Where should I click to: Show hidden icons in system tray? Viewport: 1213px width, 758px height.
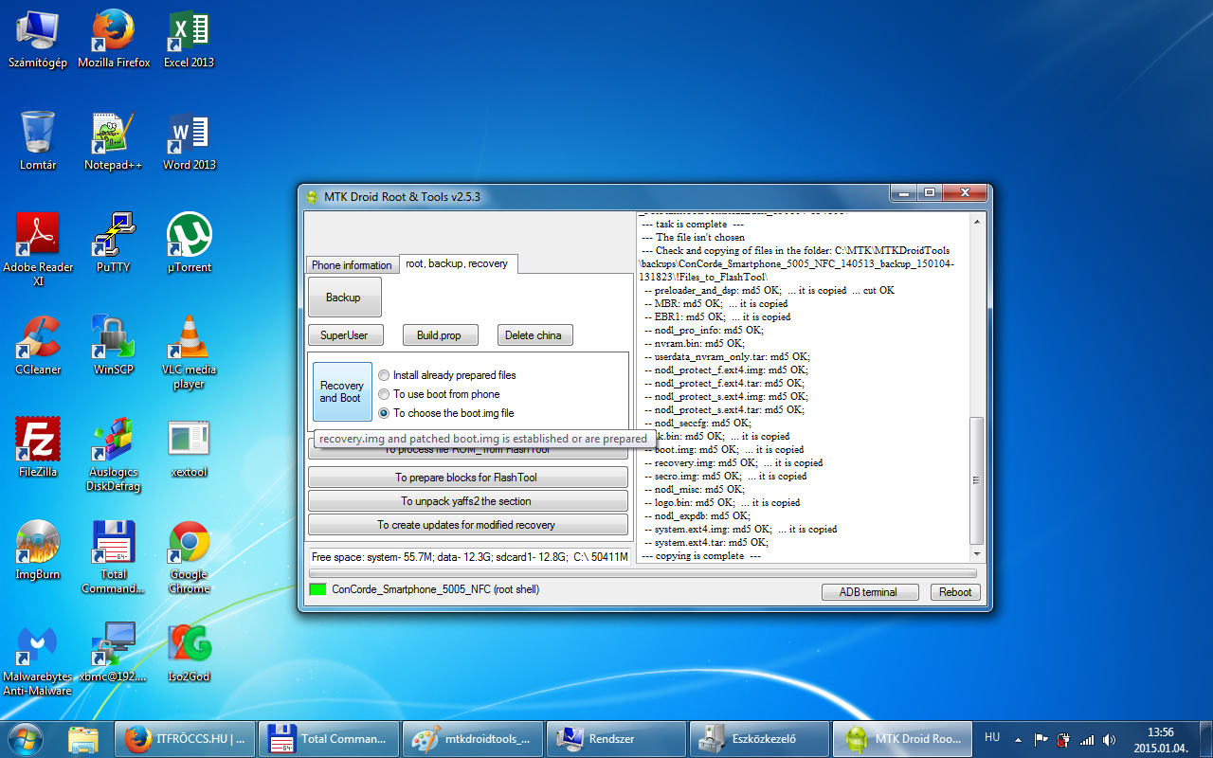click(1018, 739)
